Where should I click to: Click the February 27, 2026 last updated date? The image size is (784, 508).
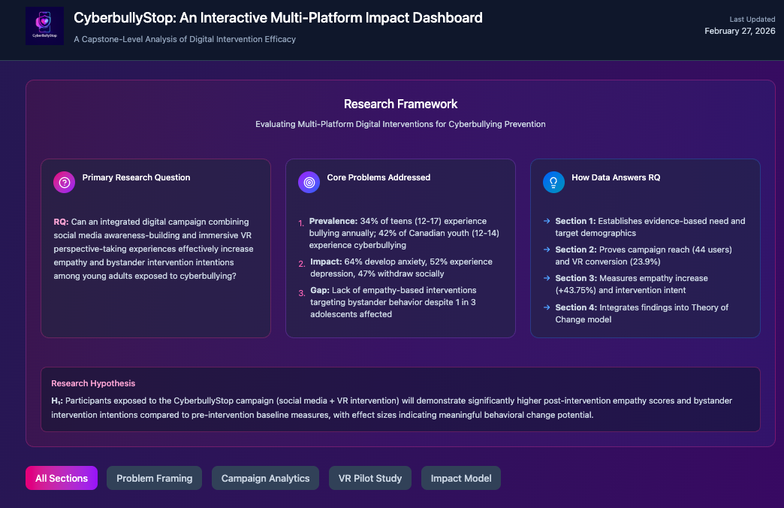tap(738, 31)
